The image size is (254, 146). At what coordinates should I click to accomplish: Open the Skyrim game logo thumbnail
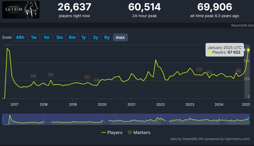(x=21, y=10)
